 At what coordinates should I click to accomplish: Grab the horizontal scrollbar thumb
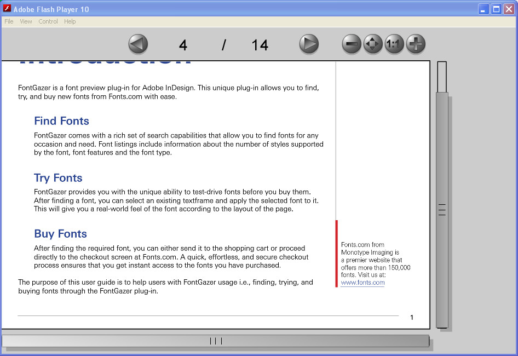(x=215, y=341)
